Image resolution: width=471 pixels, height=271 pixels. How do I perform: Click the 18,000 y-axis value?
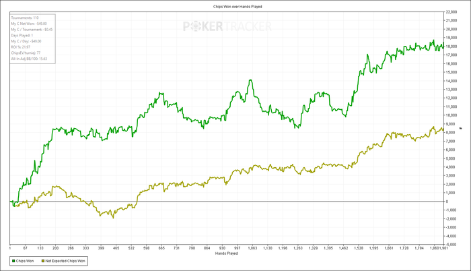451,47
